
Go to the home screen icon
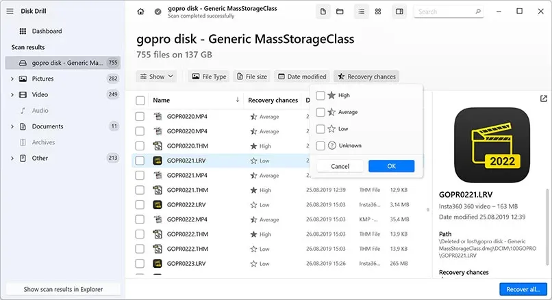(x=141, y=12)
